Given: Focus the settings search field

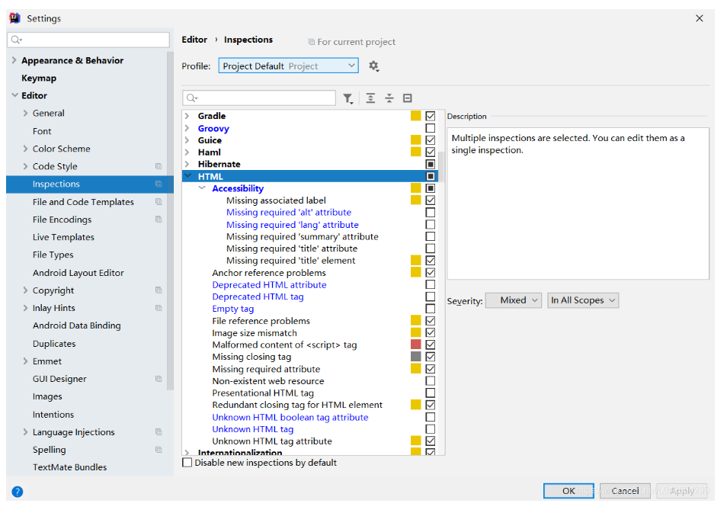Looking at the screenshot, I should [88, 40].
